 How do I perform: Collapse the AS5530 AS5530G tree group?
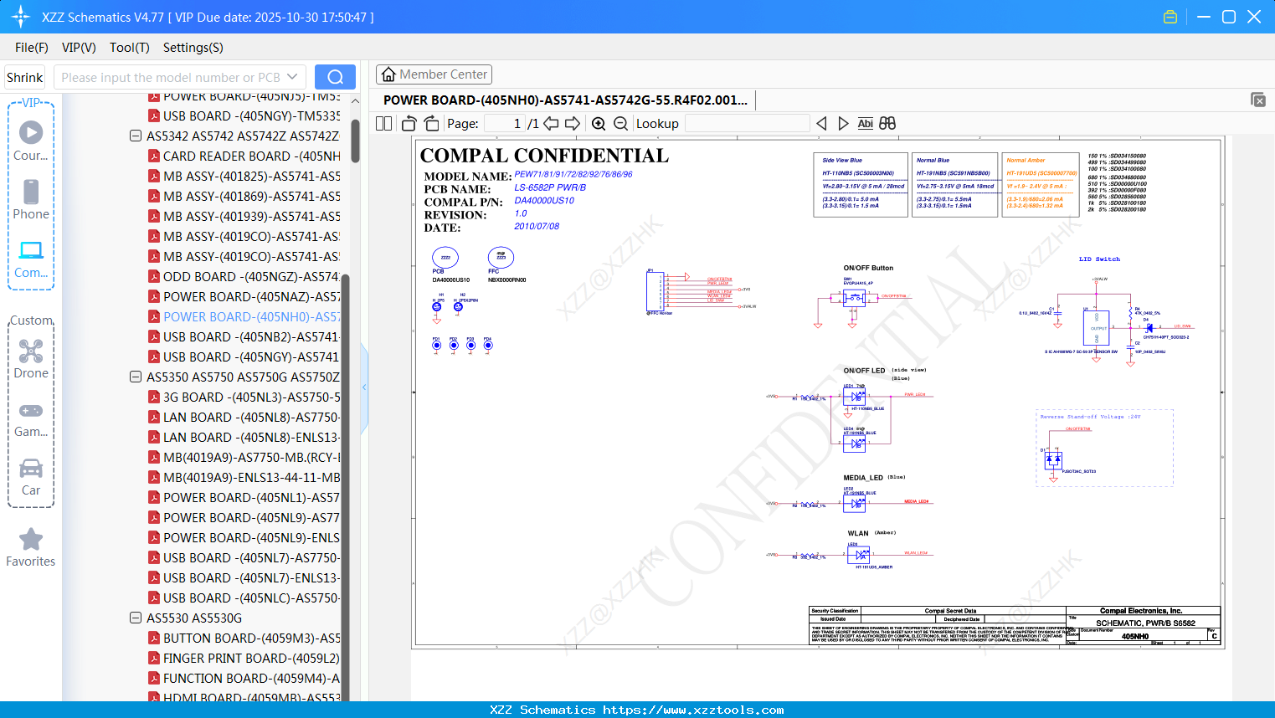135,618
